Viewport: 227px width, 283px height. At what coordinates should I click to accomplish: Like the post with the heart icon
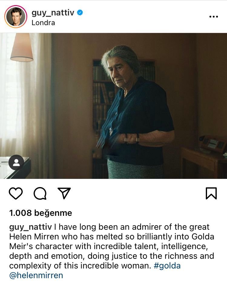coord(16,193)
